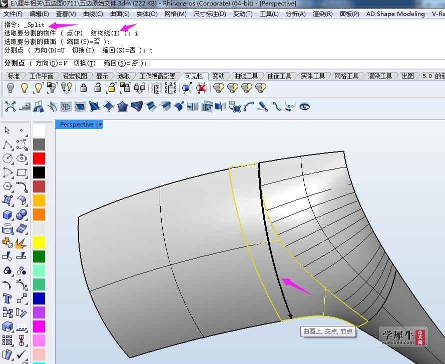The height and width of the screenshot is (364, 445).
Task: Select the polyline tool
Action: tap(8, 144)
